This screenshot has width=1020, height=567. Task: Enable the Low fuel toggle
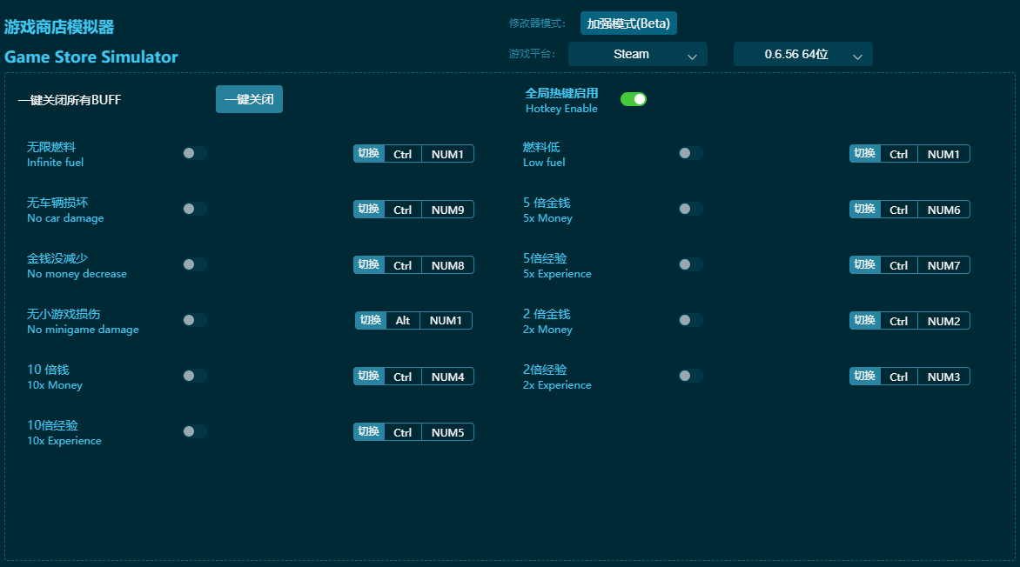pos(691,153)
